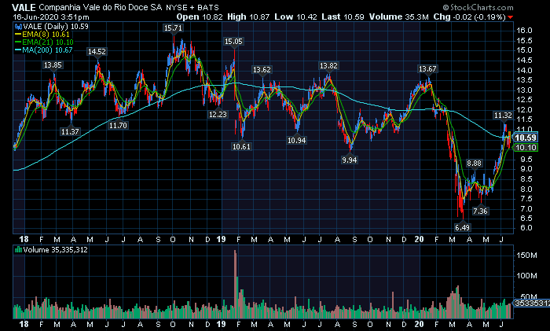Screen dimensions: 550x331
Task: Click the 19 year label on price axis
Action: [221, 239]
